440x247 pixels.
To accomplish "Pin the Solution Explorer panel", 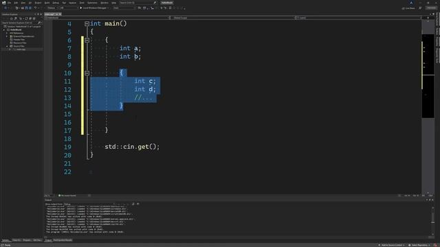I will click(x=38, y=14).
